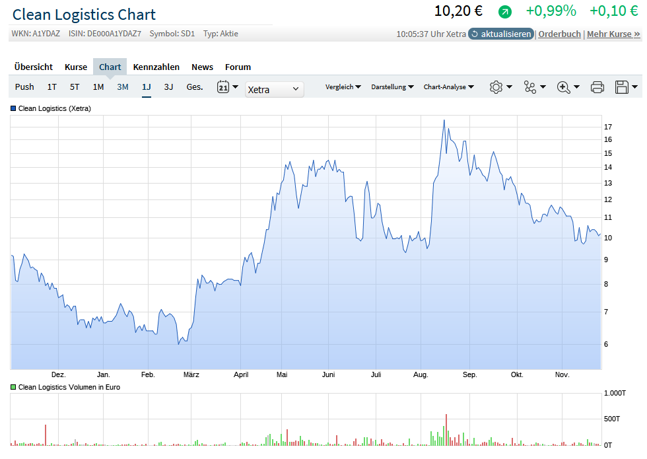This screenshot has width=647, height=459.
Task: Click the WKN: A1YDAZ text
Action: click(36, 34)
